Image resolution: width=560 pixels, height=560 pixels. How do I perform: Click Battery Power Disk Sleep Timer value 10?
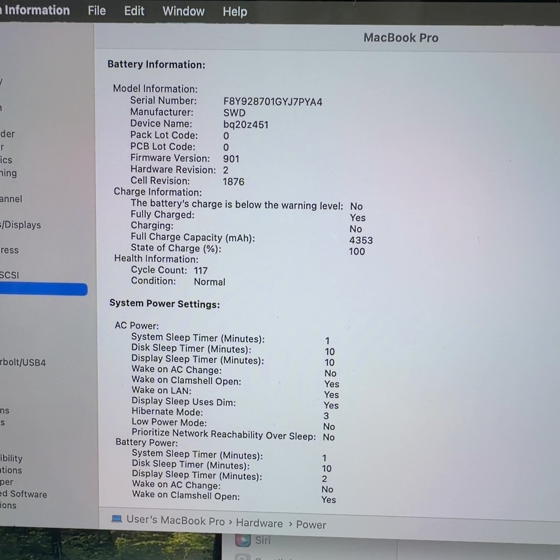[x=327, y=469]
